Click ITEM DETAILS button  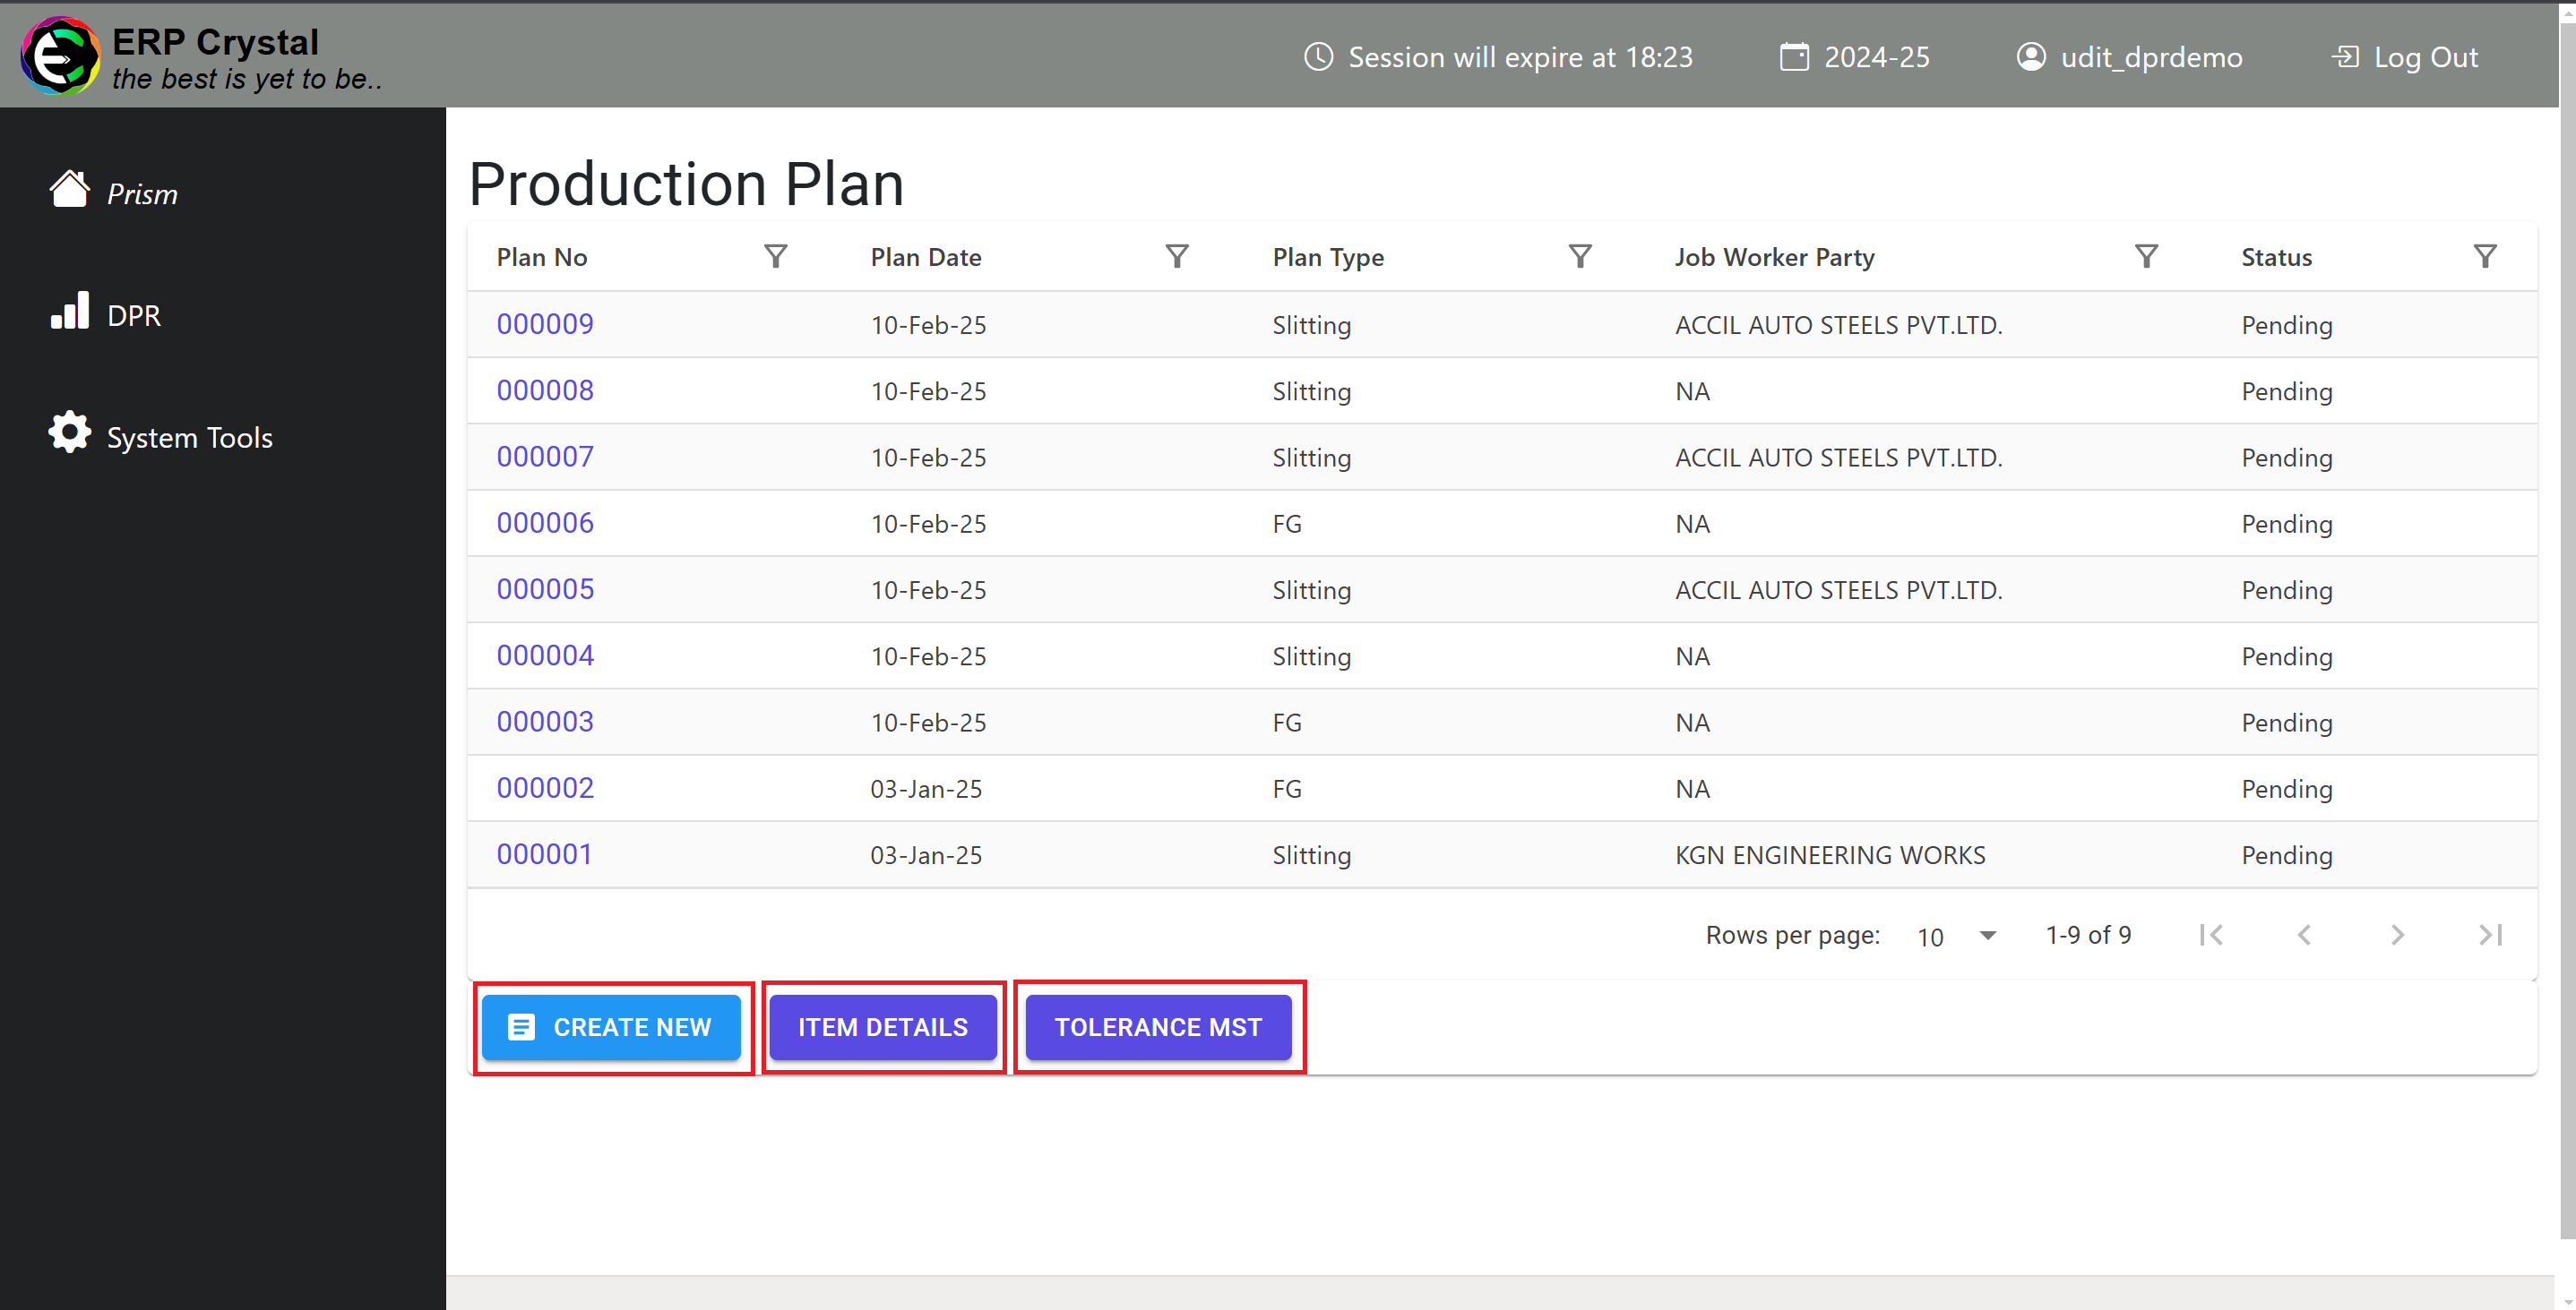click(x=883, y=1026)
